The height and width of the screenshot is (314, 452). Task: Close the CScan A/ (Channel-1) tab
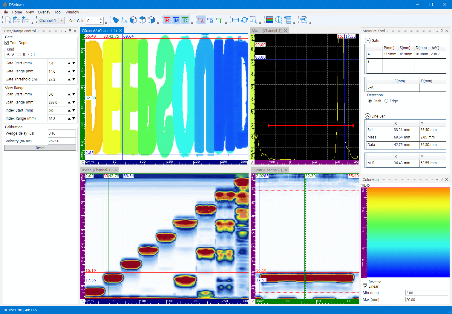pos(121,31)
